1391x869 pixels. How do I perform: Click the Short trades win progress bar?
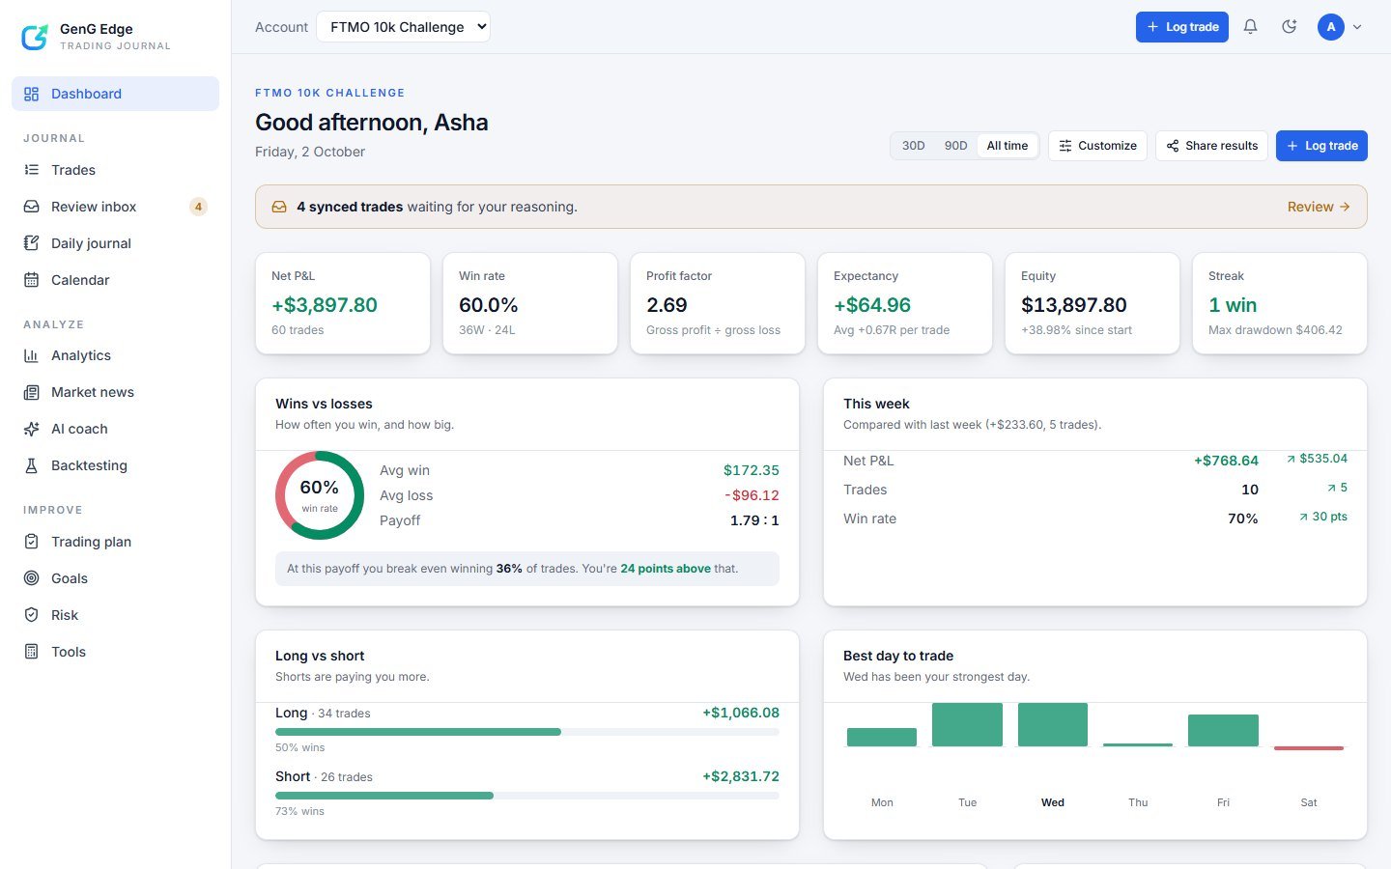pos(527,796)
